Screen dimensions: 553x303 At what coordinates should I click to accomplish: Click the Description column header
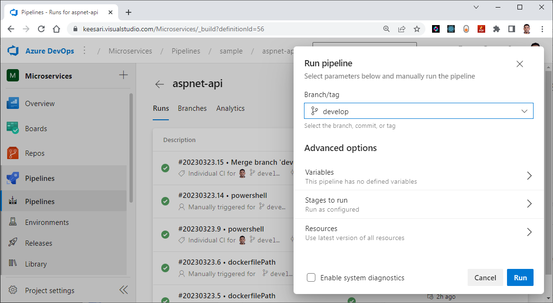[179, 140]
